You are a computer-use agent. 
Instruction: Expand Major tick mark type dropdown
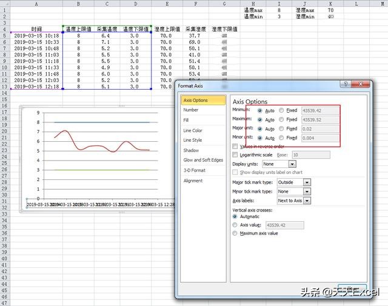click(307, 182)
